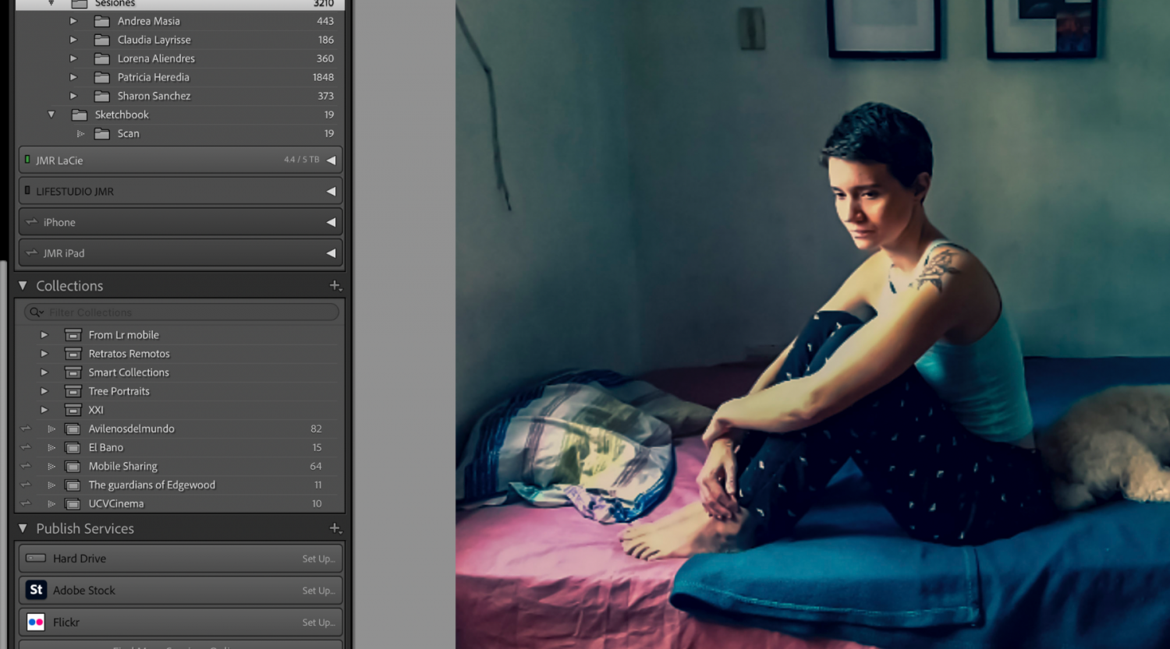The width and height of the screenshot is (1170, 649).
Task: Click the 82 count beside Avilenosdelmundo
Action: (x=316, y=429)
